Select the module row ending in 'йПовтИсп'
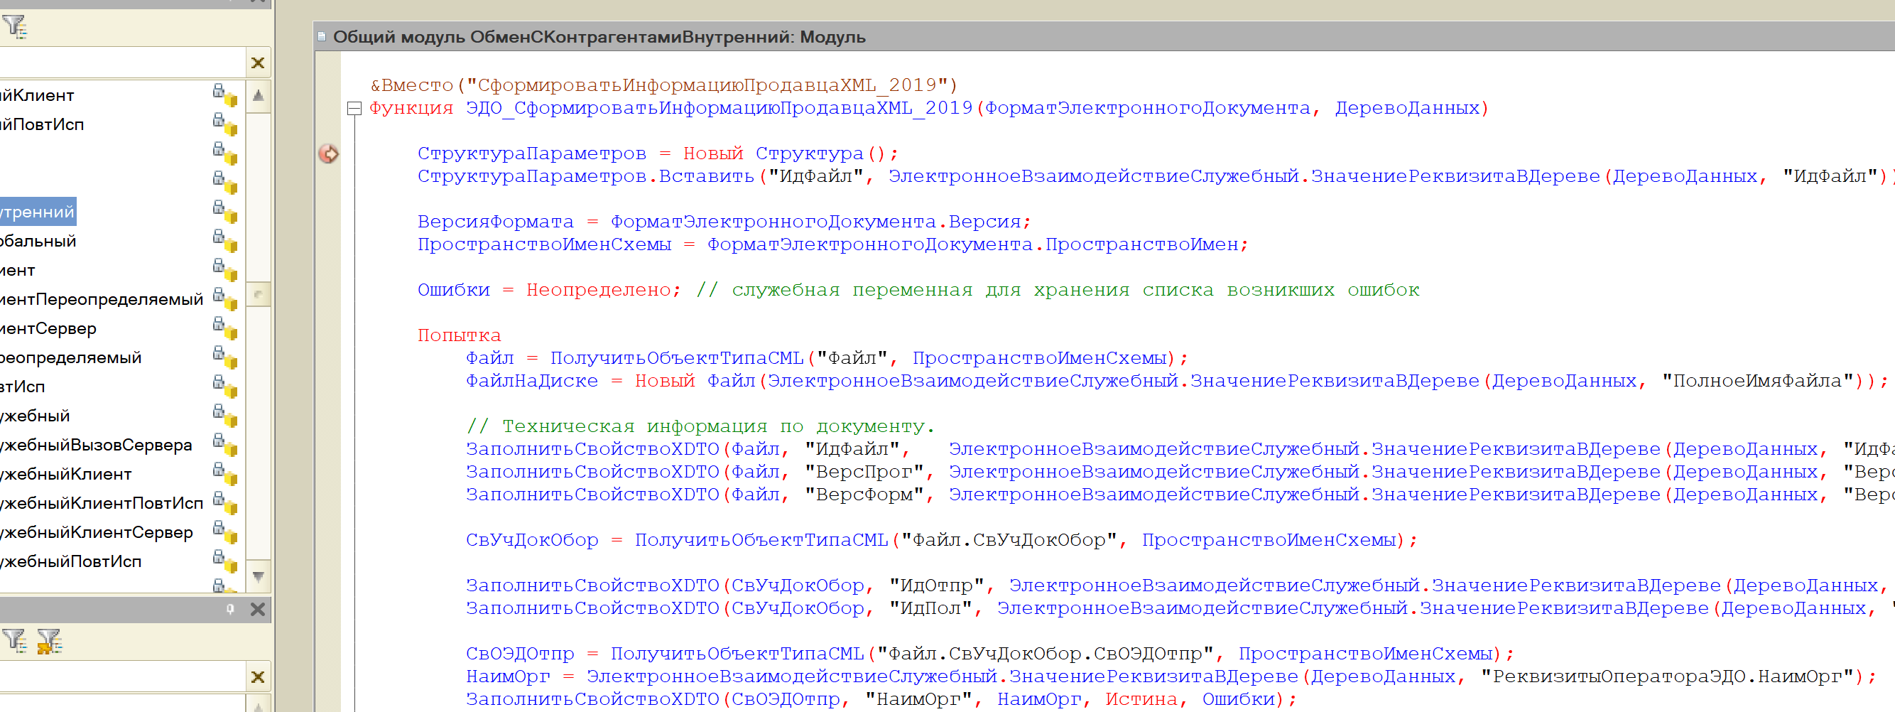Viewport: 1895px width, 712px height. (42, 125)
